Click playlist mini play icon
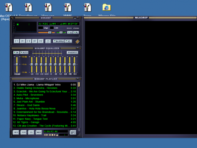The width and height of the screenshot is (197, 148). point(47,135)
